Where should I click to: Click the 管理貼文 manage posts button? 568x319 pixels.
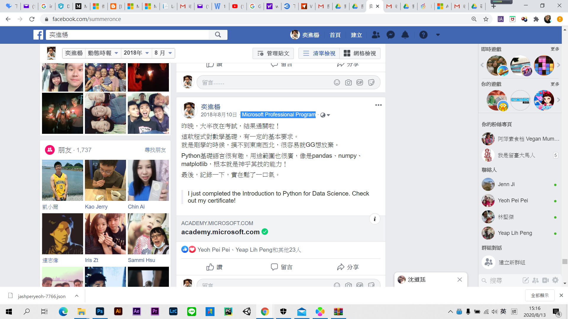[x=273, y=53]
